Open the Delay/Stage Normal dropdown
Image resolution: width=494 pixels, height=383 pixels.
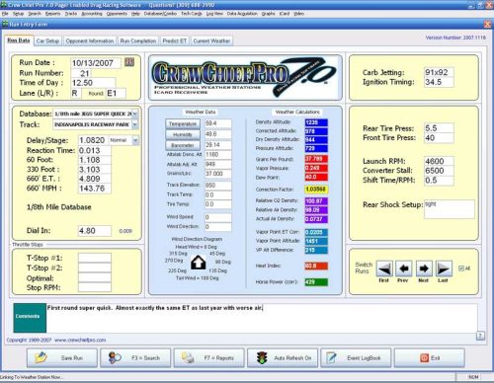pyautogui.click(x=135, y=140)
